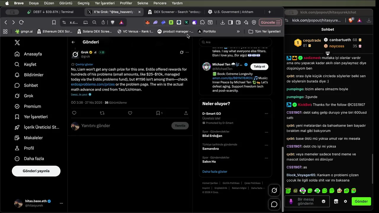Screen dimensions: 379x213
Task: Click the microphone icon in Kick chat
Action: pyautogui.click(x=291, y=201)
